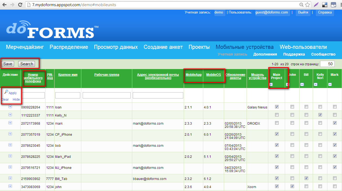Switch to Просмотр данных tab
The image size is (342, 191).
(116, 47)
